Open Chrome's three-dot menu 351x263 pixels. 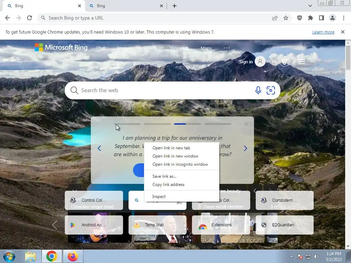coord(343,18)
